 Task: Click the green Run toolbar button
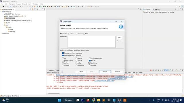41,7
